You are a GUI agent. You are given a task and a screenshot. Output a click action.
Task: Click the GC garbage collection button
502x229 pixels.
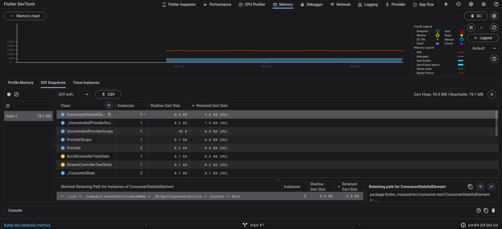click(x=476, y=16)
